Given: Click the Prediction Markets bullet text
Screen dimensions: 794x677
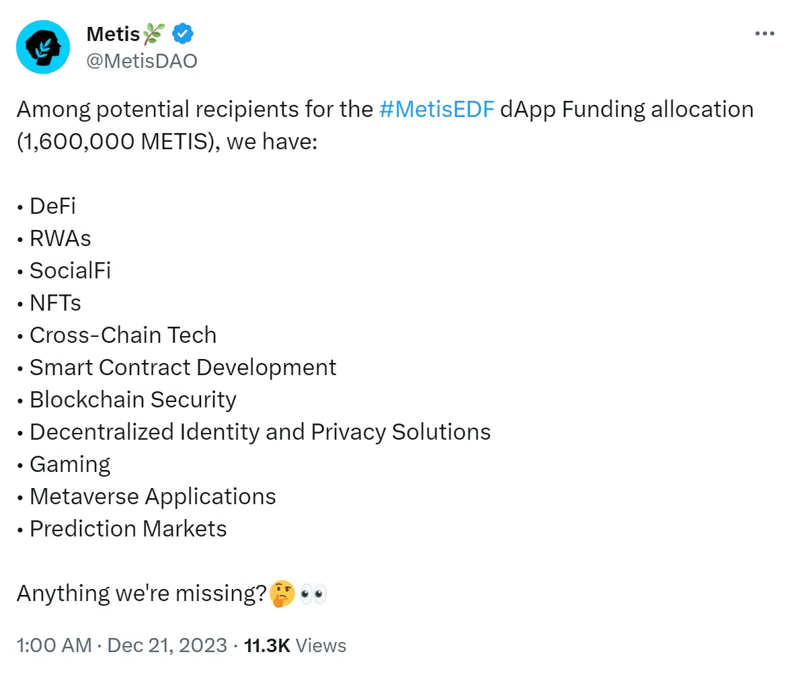Looking at the screenshot, I should pos(128,528).
